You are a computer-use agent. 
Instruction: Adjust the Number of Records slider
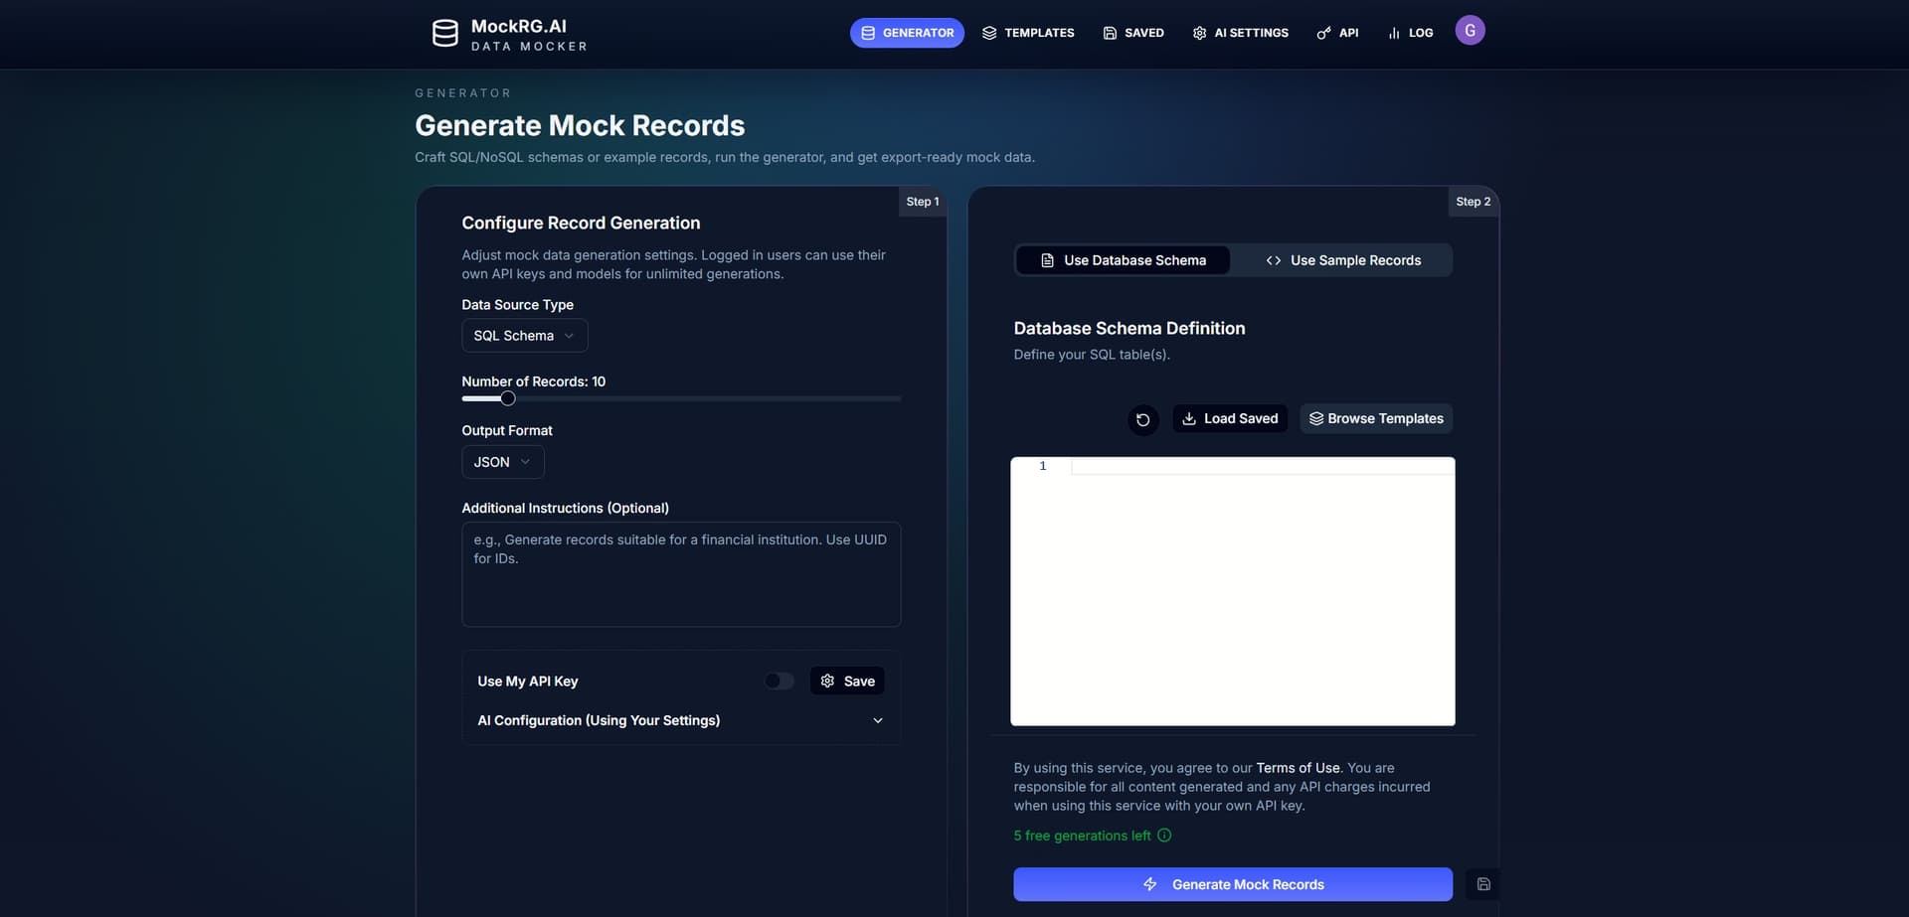(507, 397)
